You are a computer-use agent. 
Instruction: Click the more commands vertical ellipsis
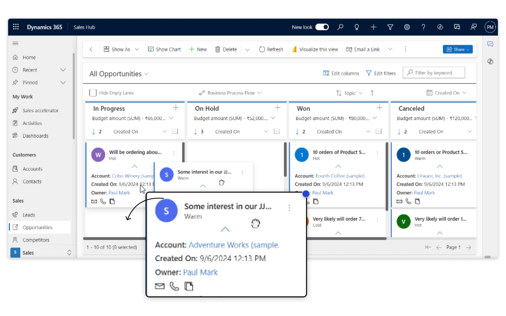(x=406, y=49)
